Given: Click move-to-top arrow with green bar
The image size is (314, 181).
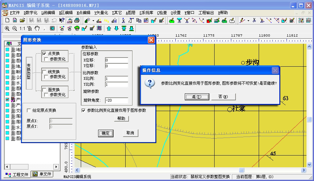Looking at the screenshot, I should 124,29.
